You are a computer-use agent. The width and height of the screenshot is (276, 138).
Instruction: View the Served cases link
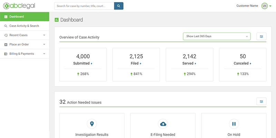coord(189,63)
